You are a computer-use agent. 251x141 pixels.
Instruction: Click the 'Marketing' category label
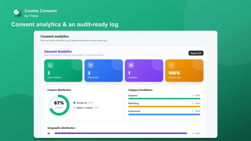[x=133, y=103]
